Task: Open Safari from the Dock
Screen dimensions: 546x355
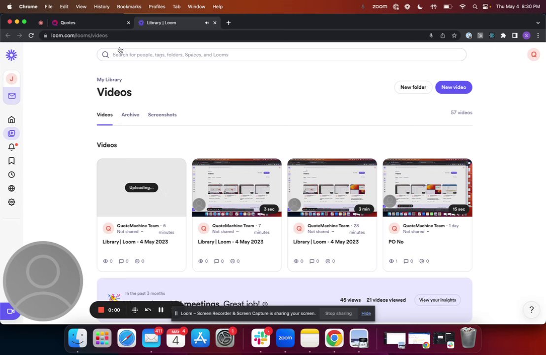Action: coord(127,338)
